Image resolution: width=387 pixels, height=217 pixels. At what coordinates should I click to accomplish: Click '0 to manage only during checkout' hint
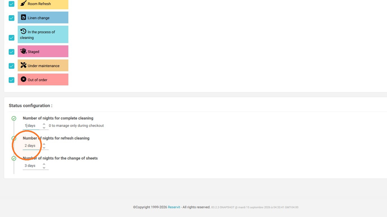76,126
